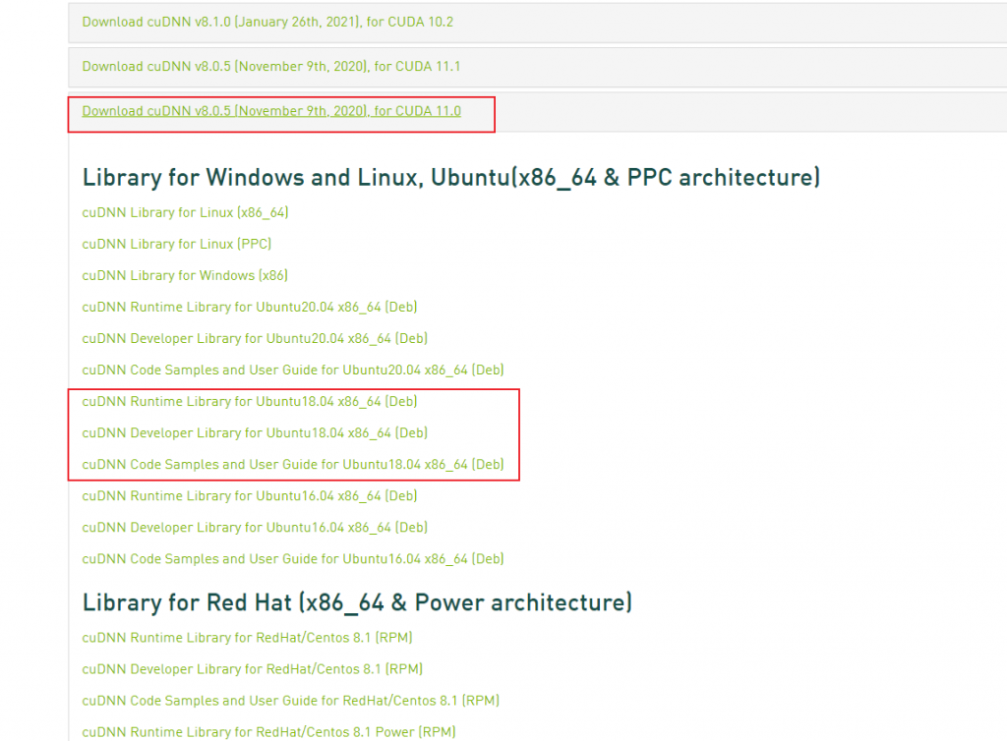This screenshot has width=1007, height=741.
Task: Select cuDNN Developer Library for Ubuntu18.04
Action: tap(255, 432)
